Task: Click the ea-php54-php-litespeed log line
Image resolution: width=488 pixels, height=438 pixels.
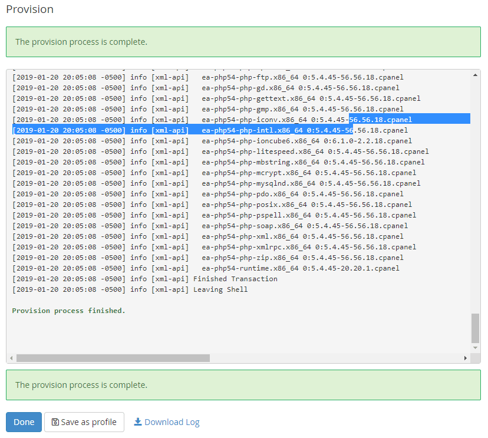Action: (x=220, y=152)
